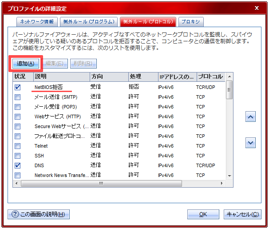Uncheck the NetBIOS拒否 rule checkbox
Viewport: 269px width, 229px height.
point(18,87)
